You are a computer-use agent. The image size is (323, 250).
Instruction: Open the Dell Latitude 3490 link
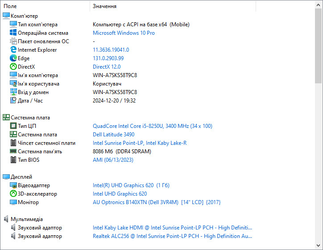pyautogui.click(x=113, y=135)
